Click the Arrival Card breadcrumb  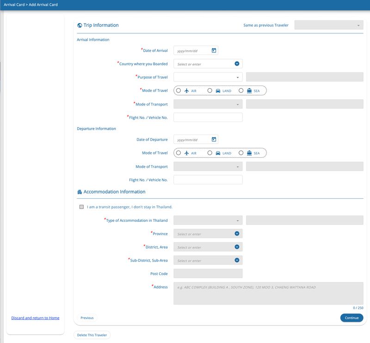(x=14, y=5)
